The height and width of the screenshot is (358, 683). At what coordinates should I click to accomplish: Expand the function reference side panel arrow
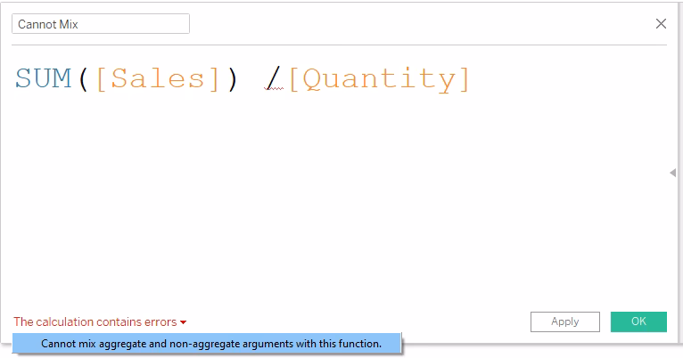pos(673,173)
